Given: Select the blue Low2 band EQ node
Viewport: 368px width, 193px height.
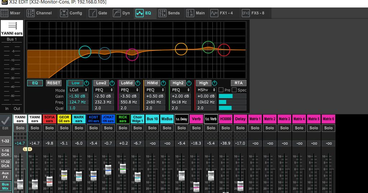Looking at the screenshot, I should 105,53.
